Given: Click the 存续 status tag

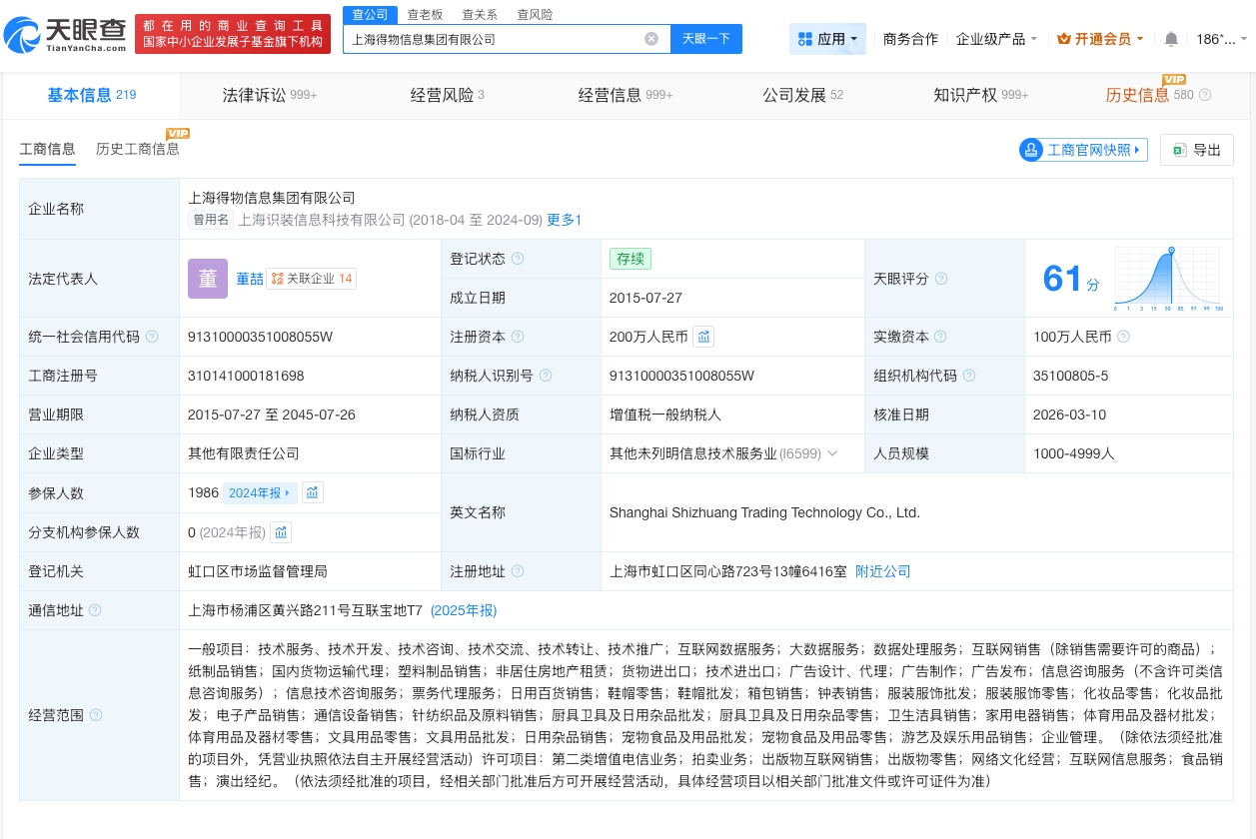Looking at the screenshot, I should (x=630, y=259).
